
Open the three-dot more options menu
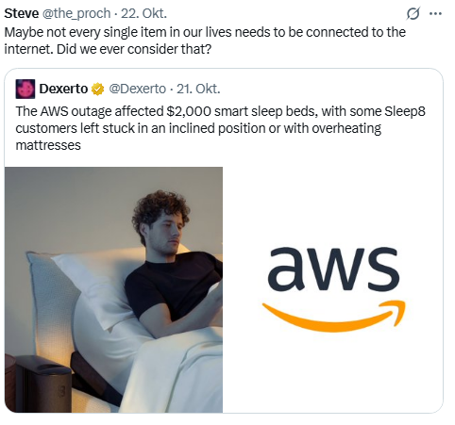point(435,13)
